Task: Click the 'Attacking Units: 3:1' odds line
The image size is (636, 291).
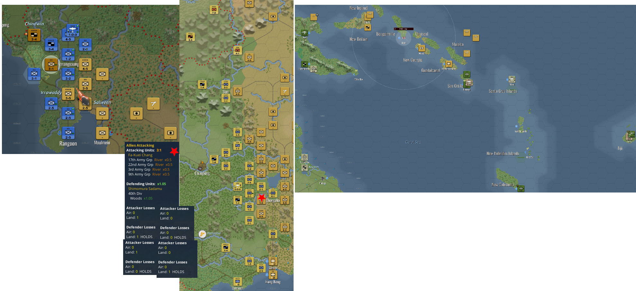Action: 144,150
